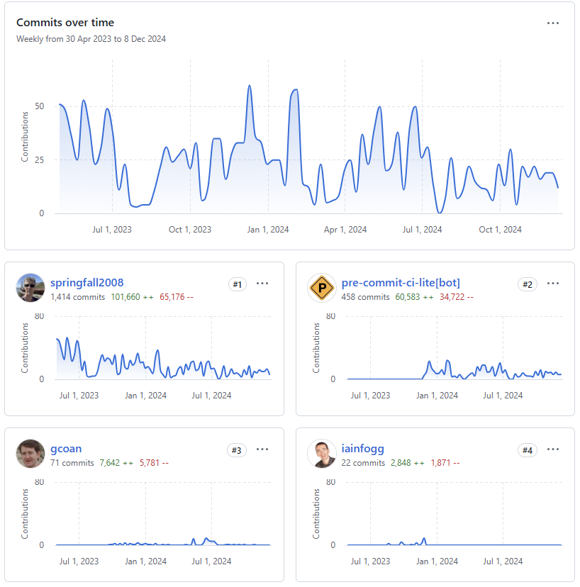View the 1,414 commits by springfall2008
This screenshot has height=587, width=580.
click(x=78, y=297)
